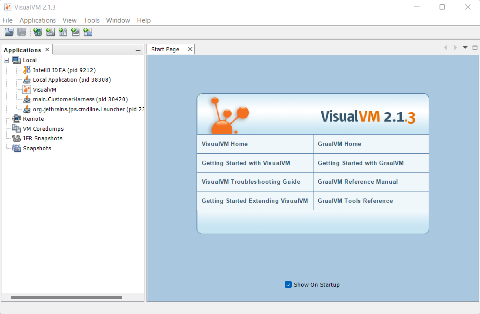This screenshot has height=314, width=480.
Task: Open GraalVM Home link
Action: (340, 144)
